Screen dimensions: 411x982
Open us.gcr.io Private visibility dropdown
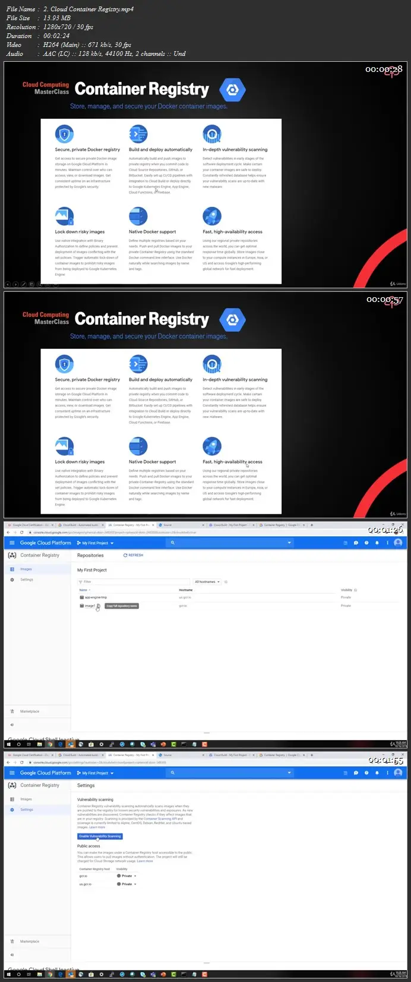click(127, 884)
